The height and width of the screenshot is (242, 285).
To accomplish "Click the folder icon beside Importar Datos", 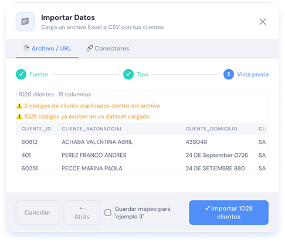I will pos(25,22).
